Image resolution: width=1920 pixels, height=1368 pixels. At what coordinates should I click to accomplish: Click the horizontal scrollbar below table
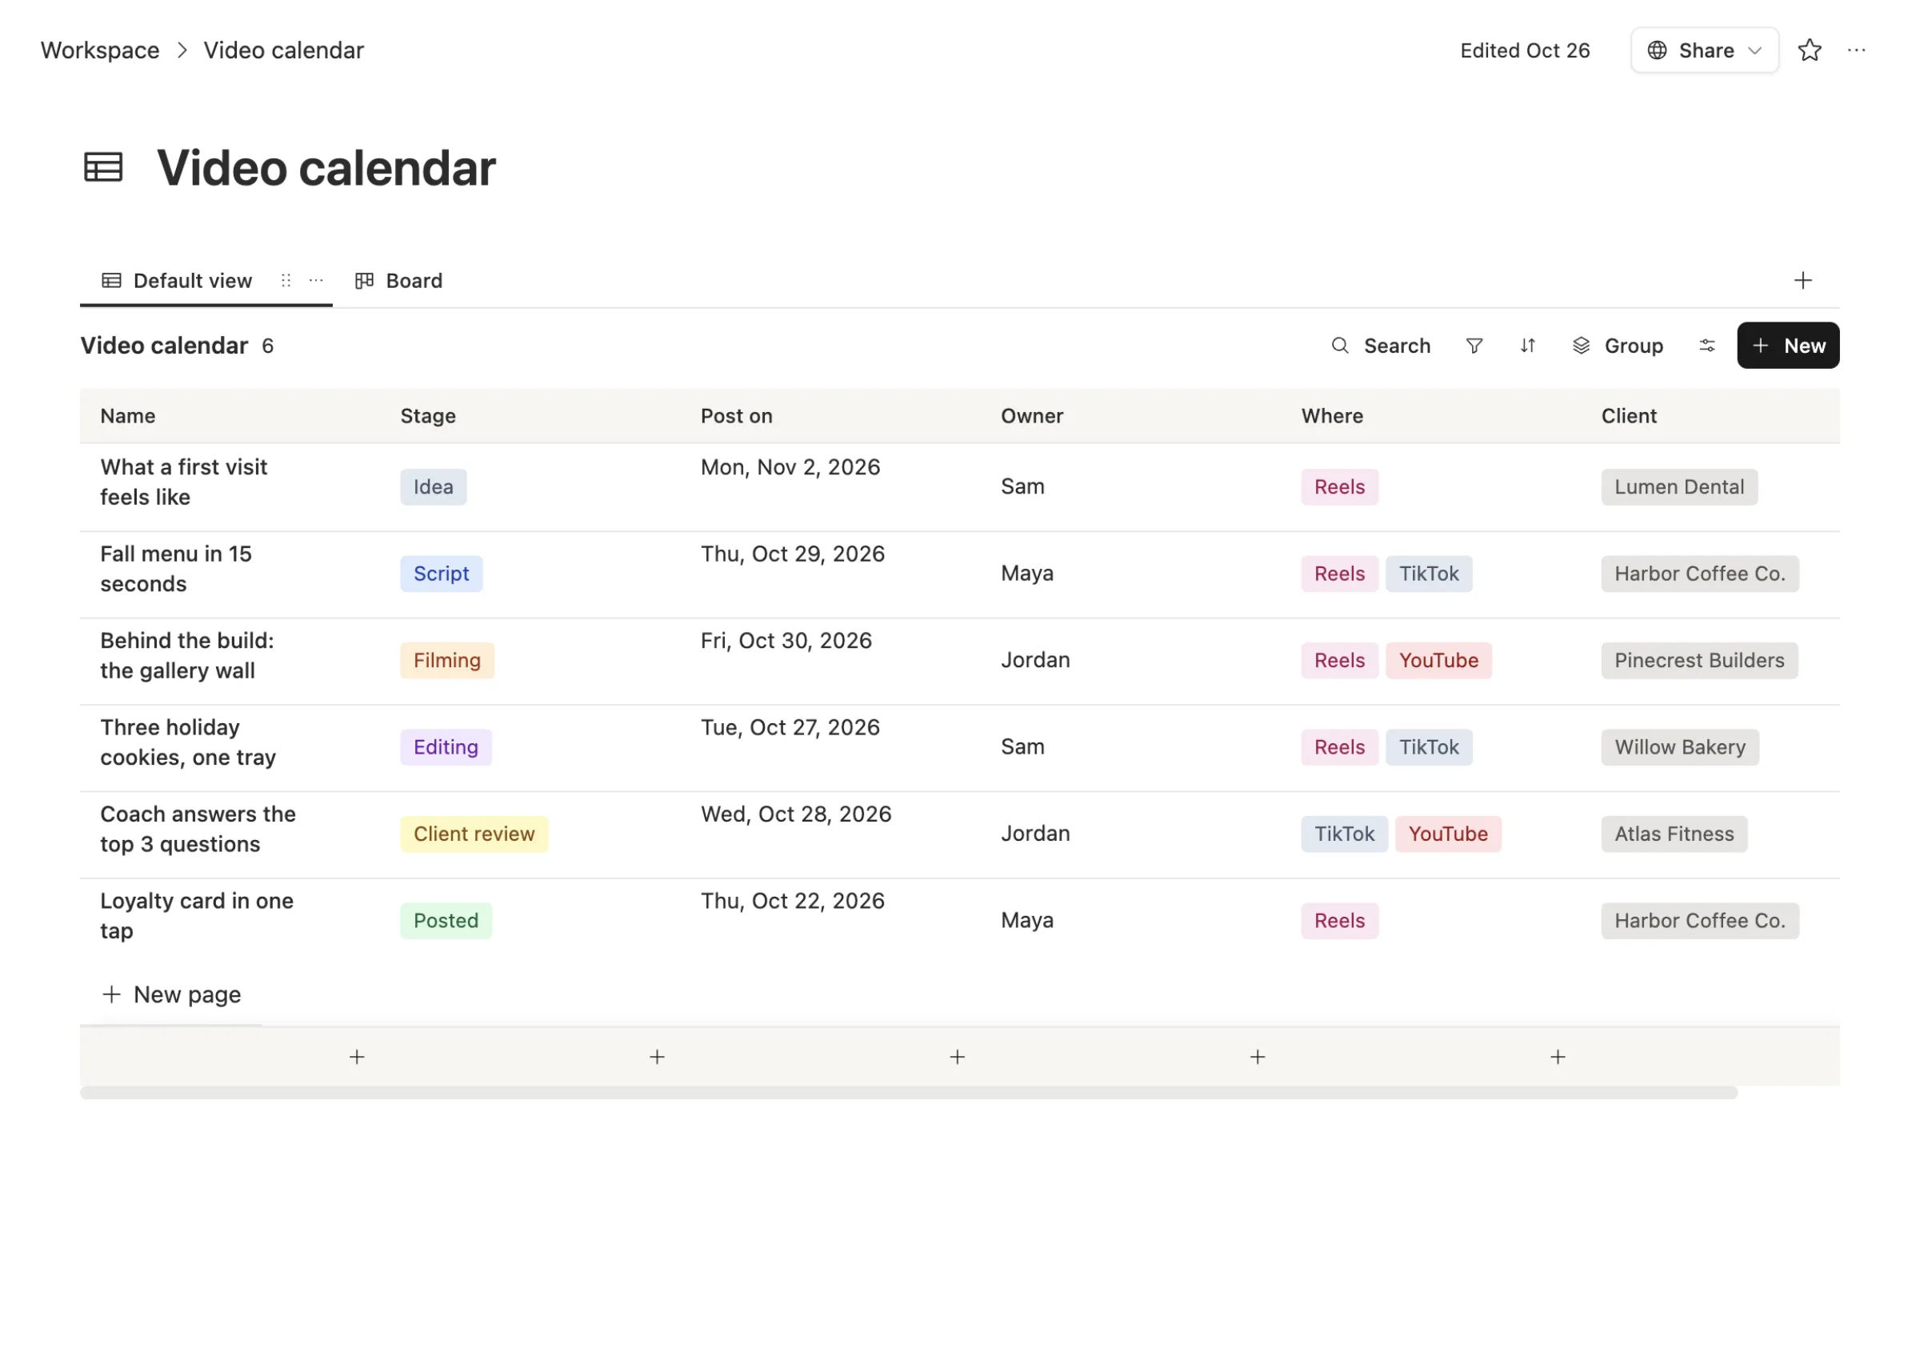909,1093
